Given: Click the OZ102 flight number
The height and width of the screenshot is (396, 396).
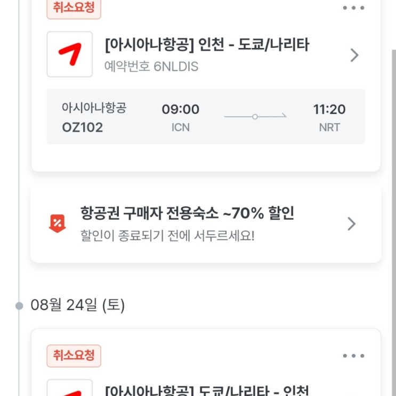Looking at the screenshot, I should point(83,127).
